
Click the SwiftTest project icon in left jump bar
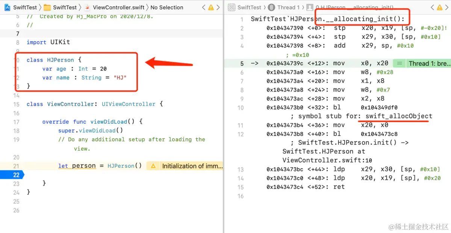[x=8, y=7]
